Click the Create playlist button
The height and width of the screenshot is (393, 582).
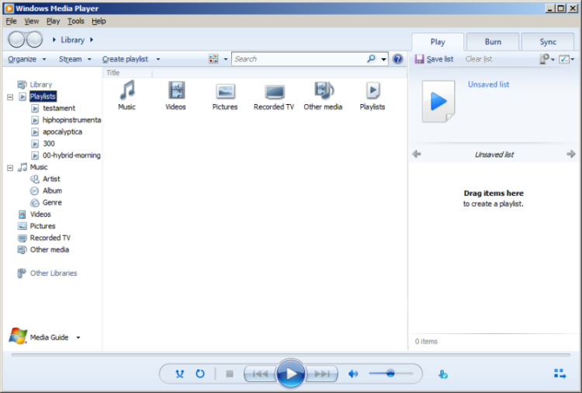tap(125, 59)
